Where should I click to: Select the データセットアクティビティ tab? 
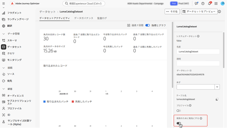[54, 18]
